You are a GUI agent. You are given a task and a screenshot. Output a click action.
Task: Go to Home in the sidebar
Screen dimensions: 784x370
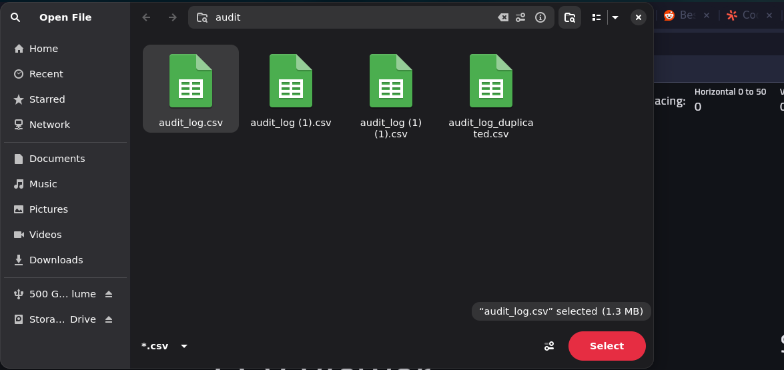click(65, 49)
